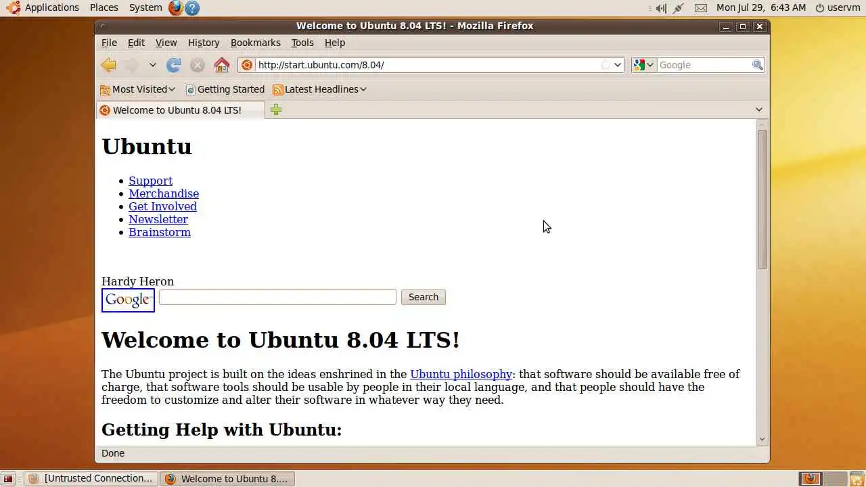Click the Ubuntu philosophy link
Viewport: 866px width, 487px height.
coord(461,374)
